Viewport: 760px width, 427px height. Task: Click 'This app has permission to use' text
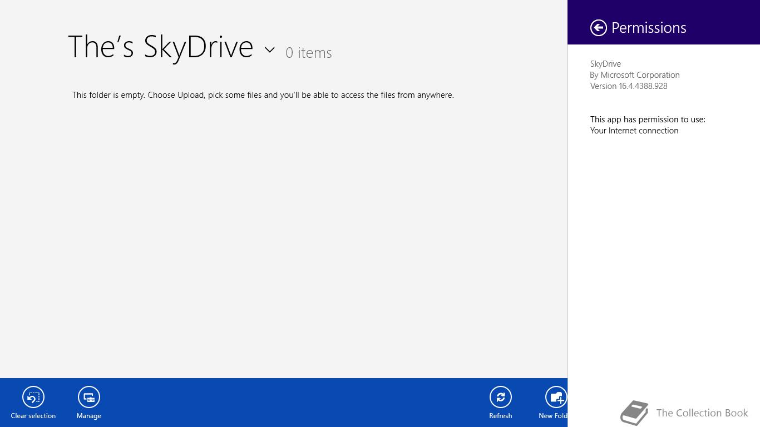click(648, 120)
